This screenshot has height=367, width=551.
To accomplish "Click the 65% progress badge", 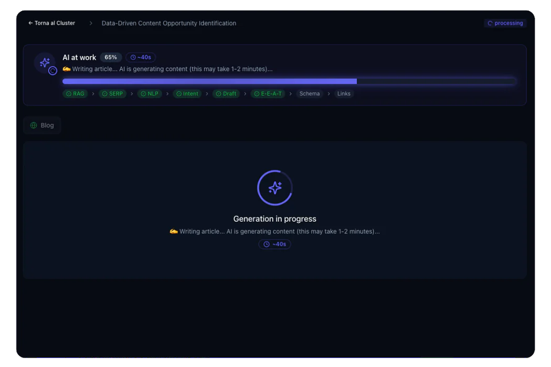I will pyautogui.click(x=111, y=58).
